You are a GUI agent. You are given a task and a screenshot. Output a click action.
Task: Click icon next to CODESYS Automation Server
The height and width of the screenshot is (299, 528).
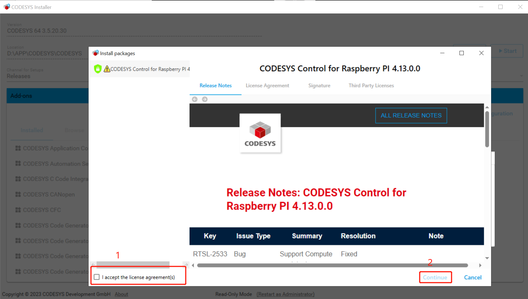pos(18,163)
